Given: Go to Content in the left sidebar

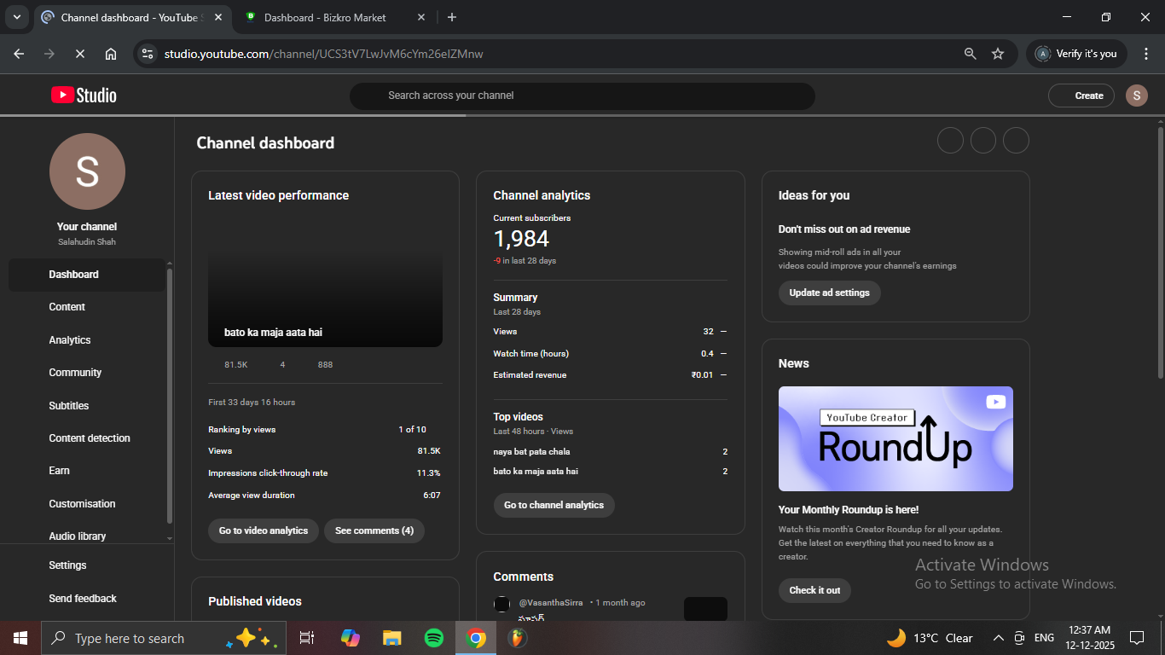Looking at the screenshot, I should click(x=67, y=307).
